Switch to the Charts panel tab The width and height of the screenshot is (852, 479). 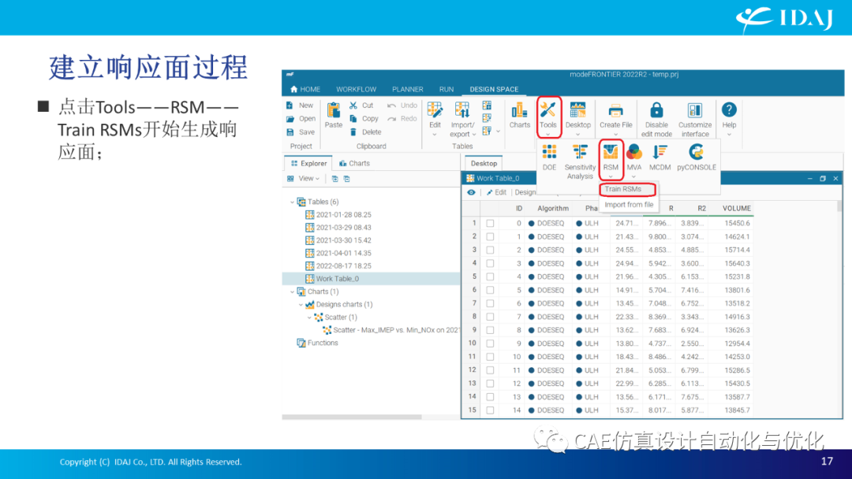click(x=354, y=163)
